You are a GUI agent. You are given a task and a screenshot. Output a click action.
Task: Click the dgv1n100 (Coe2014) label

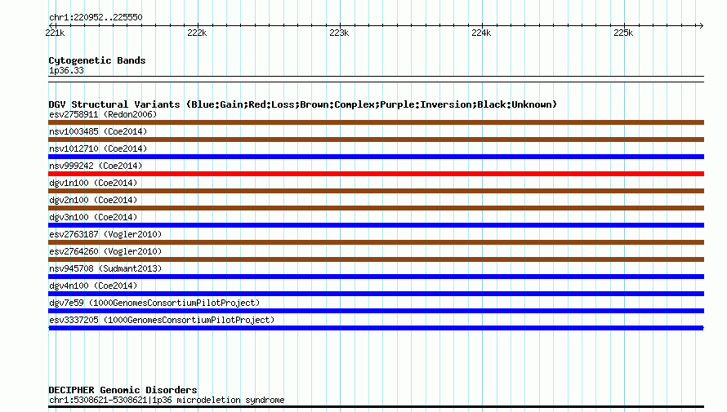pyautogui.click(x=93, y=183)
